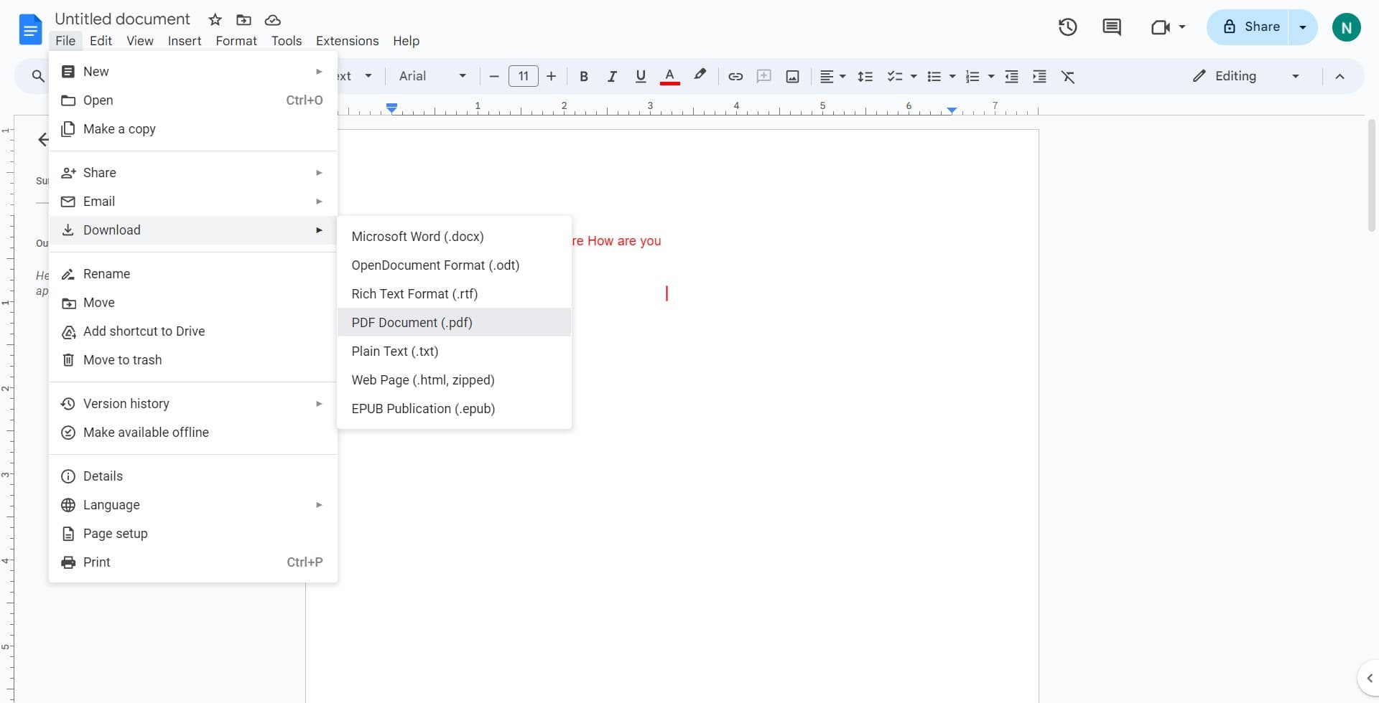This screenshot has height=703, width=1379.
Task: Insert an image from the toolbar
Action: pyautogui.click(x=792, y=76)
